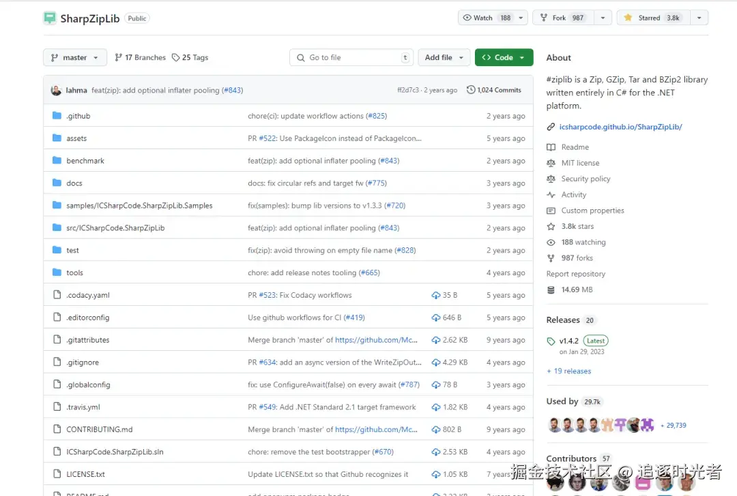Open the test folder icon
The image size is (737, 496).
pos(57,250)
